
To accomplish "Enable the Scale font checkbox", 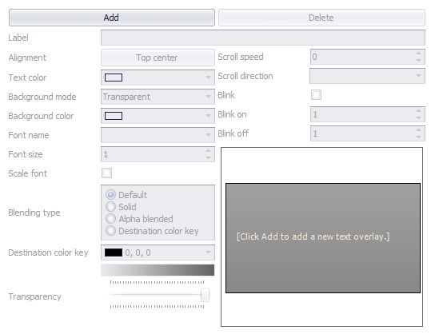I will 106,173.
